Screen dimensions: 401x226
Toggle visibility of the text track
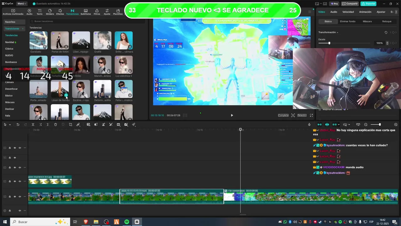[x=15, y=158]
